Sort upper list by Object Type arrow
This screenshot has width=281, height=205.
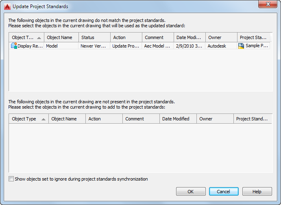pos(39,38)
